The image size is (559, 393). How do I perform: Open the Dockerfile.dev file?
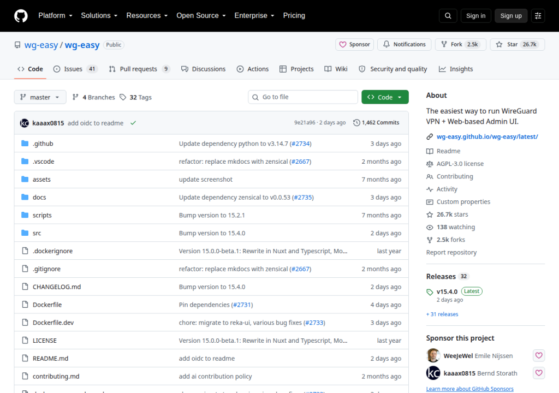(x=53, y=323)
